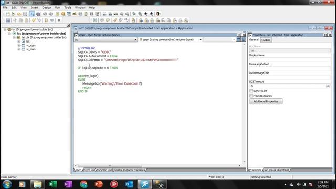Click into the MicroHelpDefault field
The height and width of the screenshot is (189, 336).
coord(290,68)
